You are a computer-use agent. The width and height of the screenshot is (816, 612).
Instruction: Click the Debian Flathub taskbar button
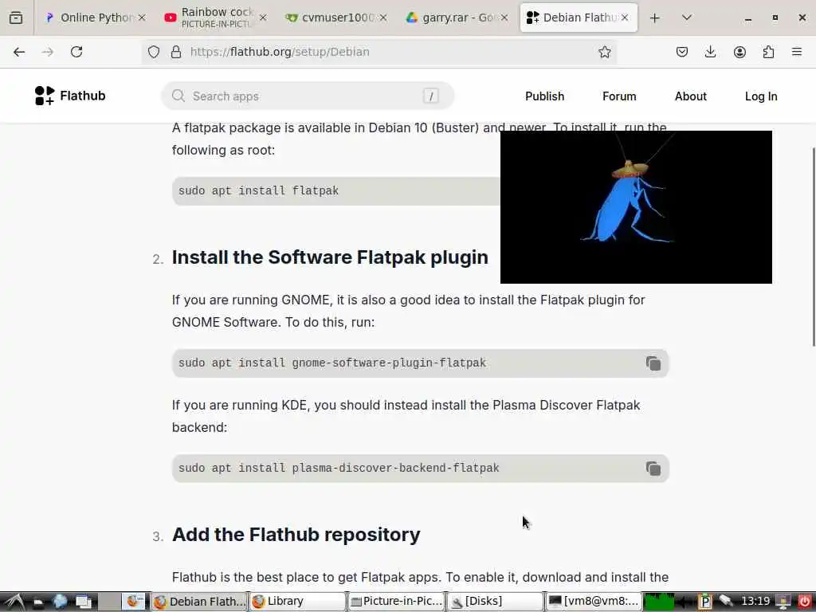pyautogui.click(x=198, y=602)
